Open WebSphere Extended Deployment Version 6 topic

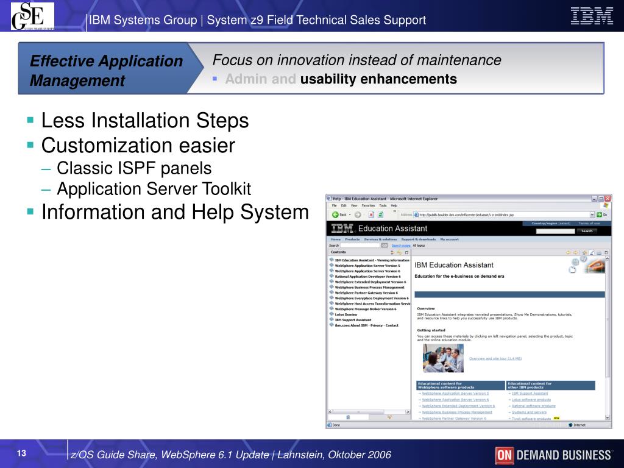370,282
